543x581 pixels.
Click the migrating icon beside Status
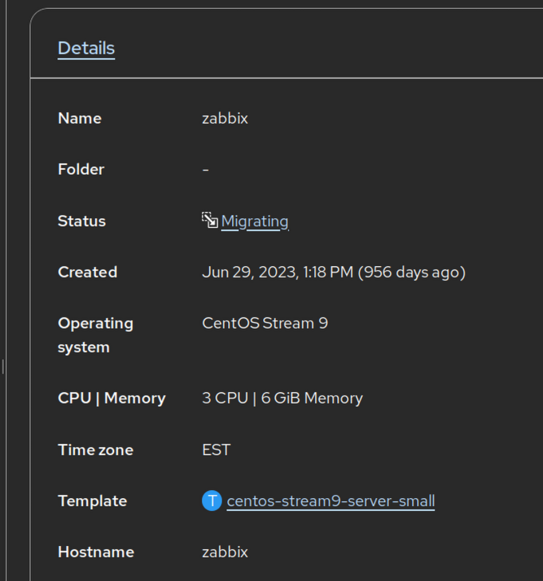coord(210,220)
